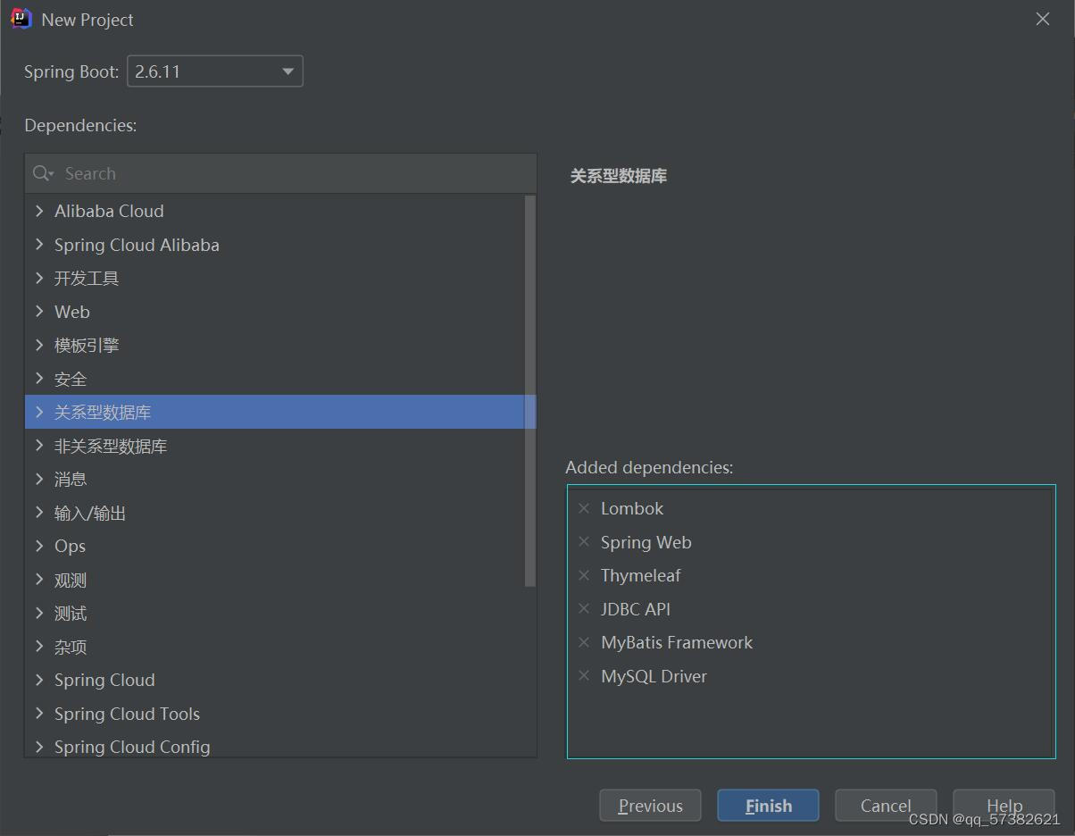Remove Spring Web dependency
Image resolution: width=1075 pixels, height=836 pixels.
click(x=584, y=542)
